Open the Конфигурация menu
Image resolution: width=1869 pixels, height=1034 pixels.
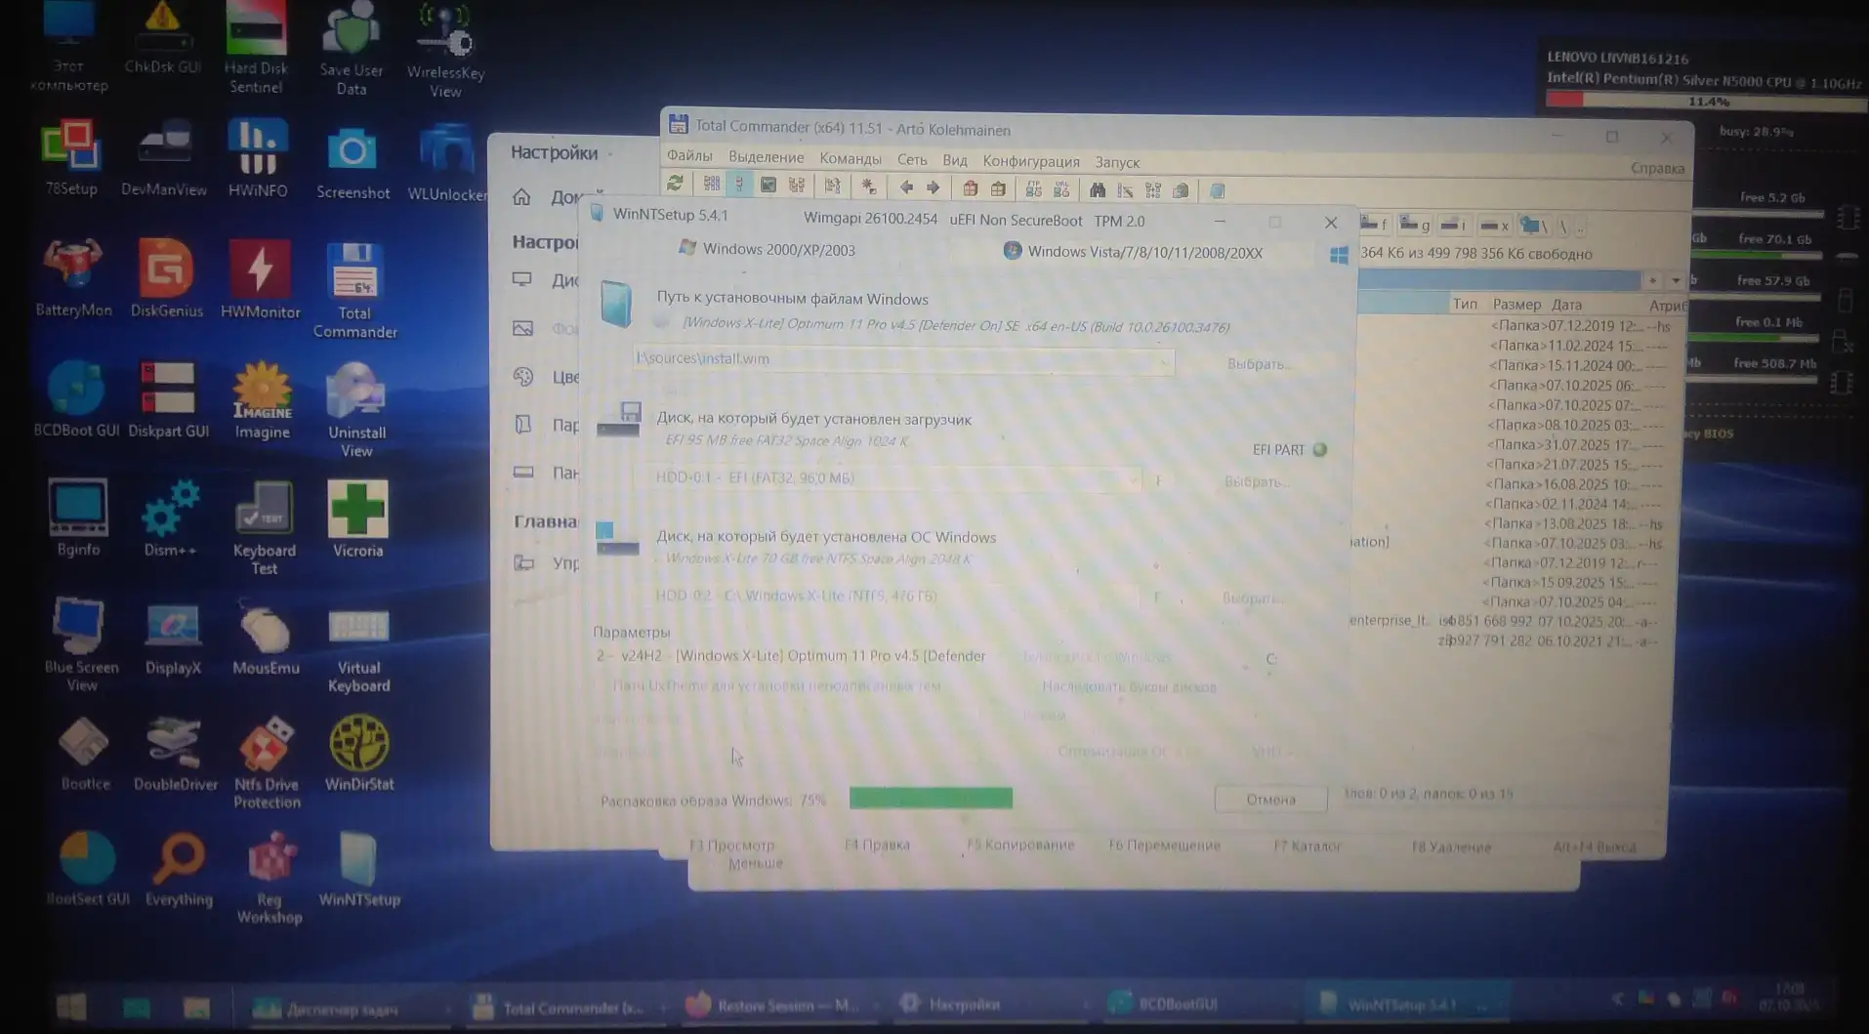pos(1031,161)
